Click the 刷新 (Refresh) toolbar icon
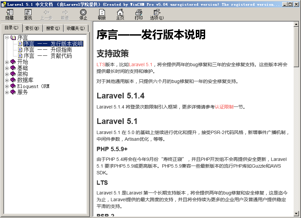 (102, 12)
